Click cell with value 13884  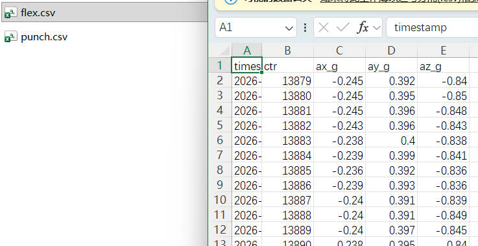pos(287,155)
